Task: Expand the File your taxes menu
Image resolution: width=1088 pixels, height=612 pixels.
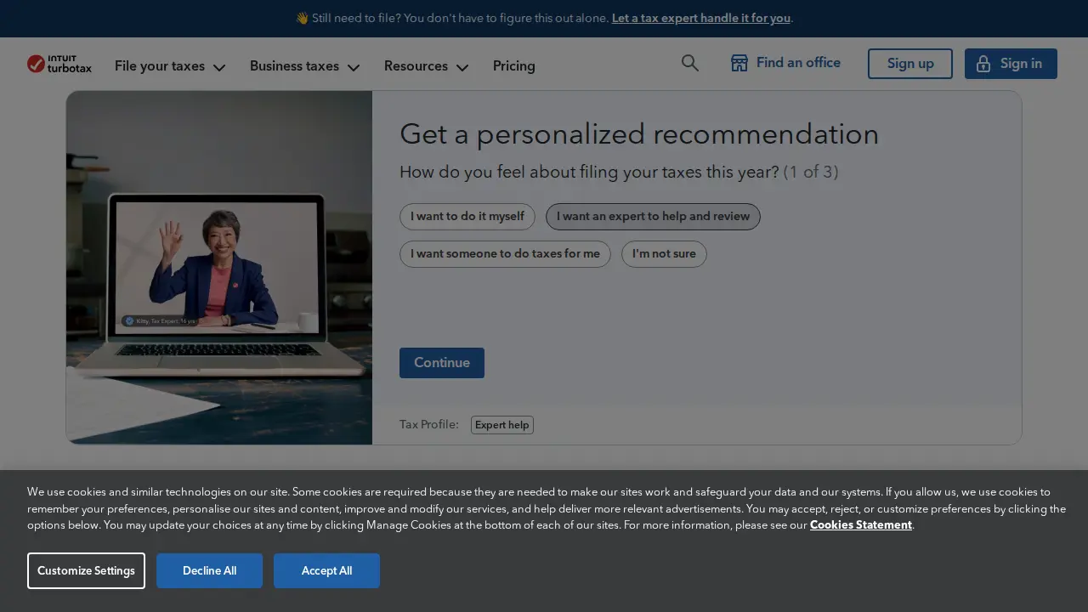Action: point(170,65)
